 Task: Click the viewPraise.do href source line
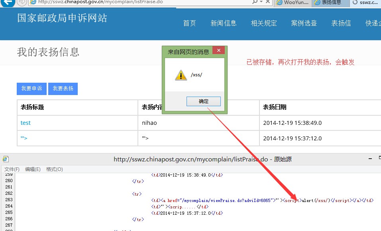[262, 200]
